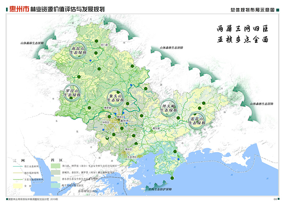285x202 pixels.
Task: Click the 龙门县 county label
Action: pyautogui.click(x=104, y=45)
